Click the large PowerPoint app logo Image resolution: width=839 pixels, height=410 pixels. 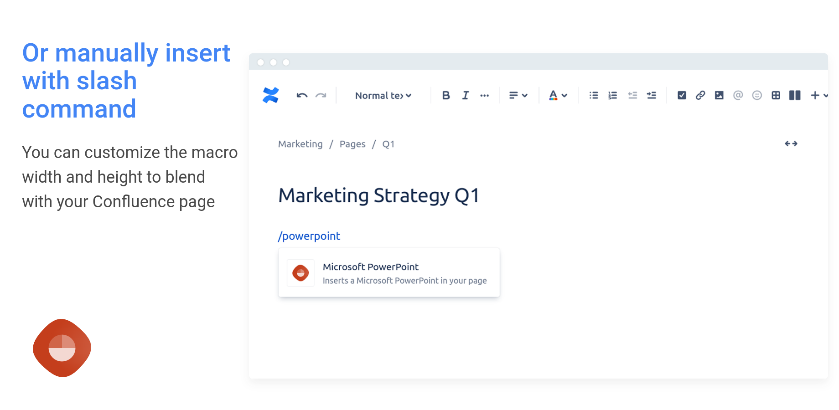coord(62,348)
